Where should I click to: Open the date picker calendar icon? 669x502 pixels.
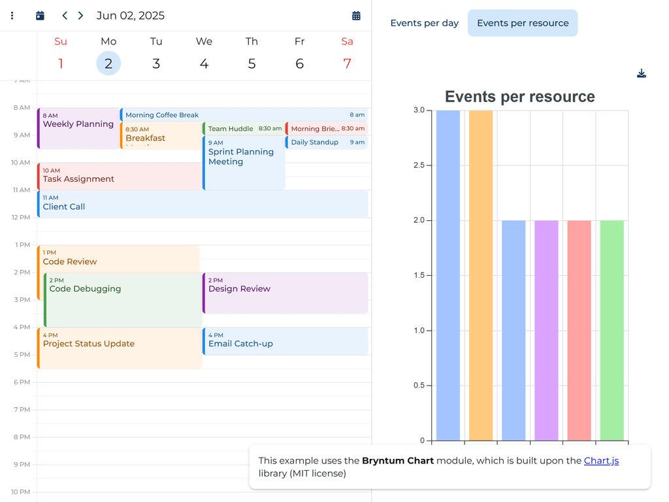click(x=356, y=15)
